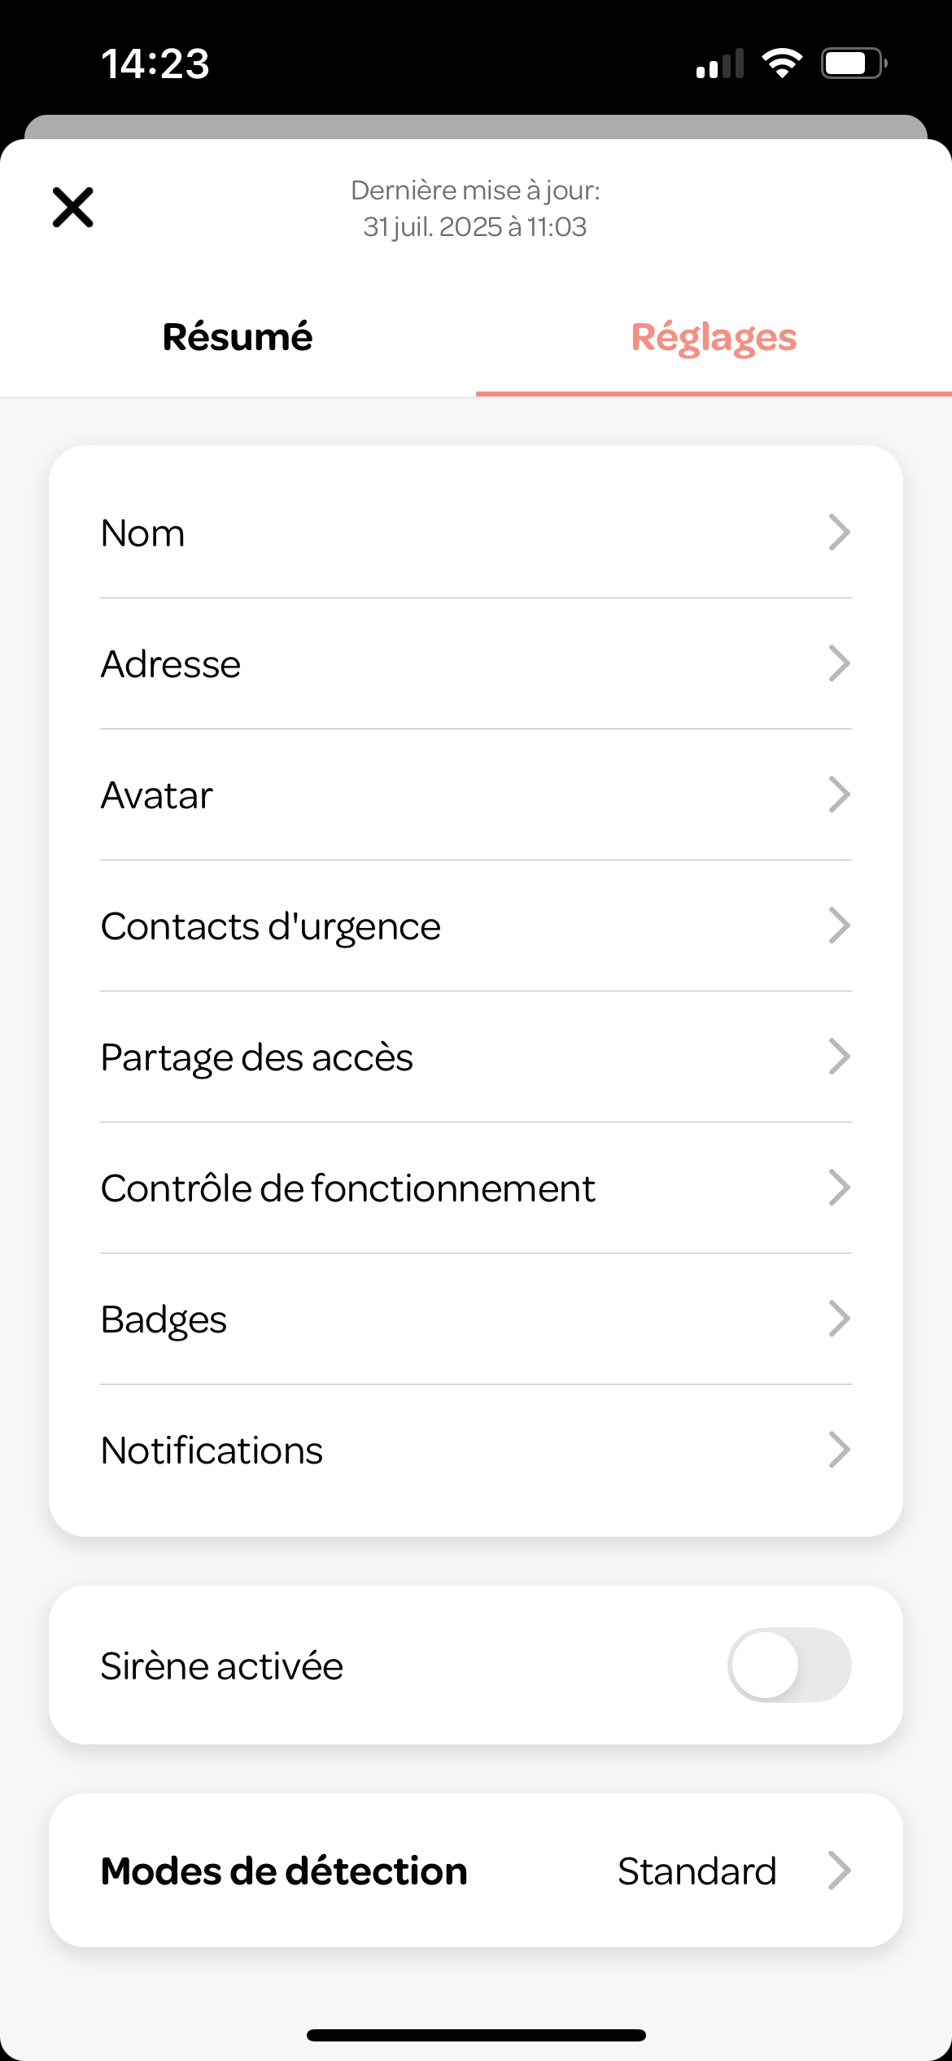Open Contacts d'urgence
Screen dimensions: 952x2061
pos(476,926)
